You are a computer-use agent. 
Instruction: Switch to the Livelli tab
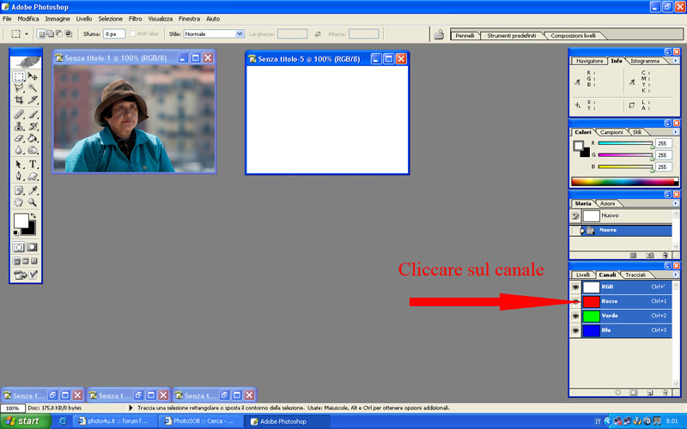583,275
